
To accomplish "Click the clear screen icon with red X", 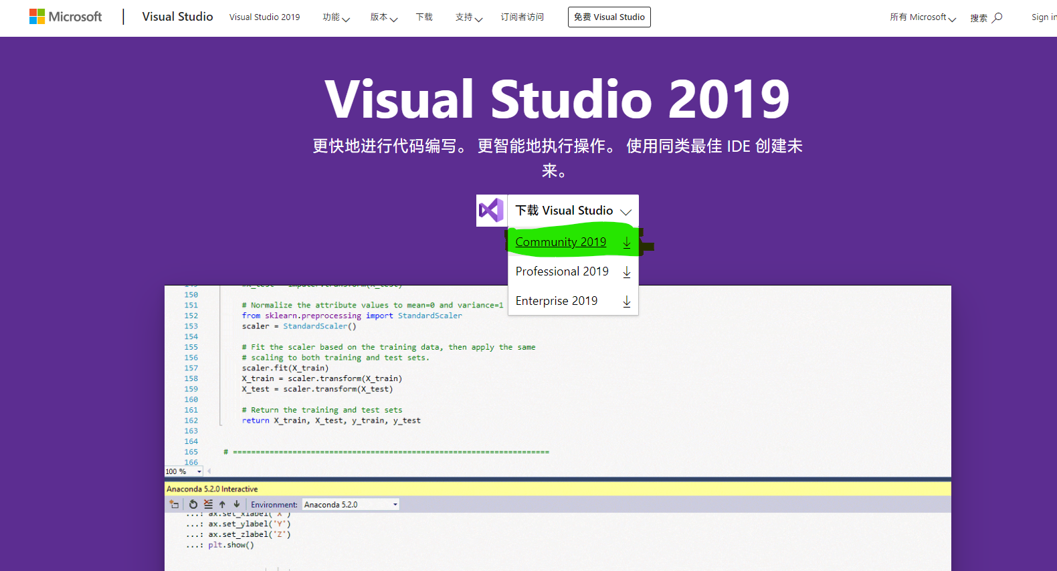I will (208, 504).
